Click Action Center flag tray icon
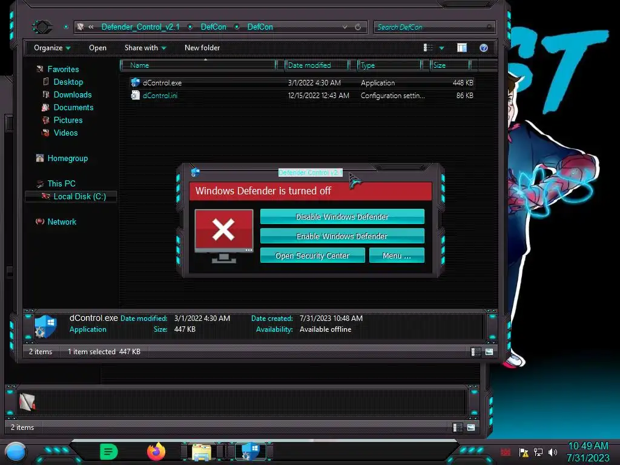 (524, 452)
